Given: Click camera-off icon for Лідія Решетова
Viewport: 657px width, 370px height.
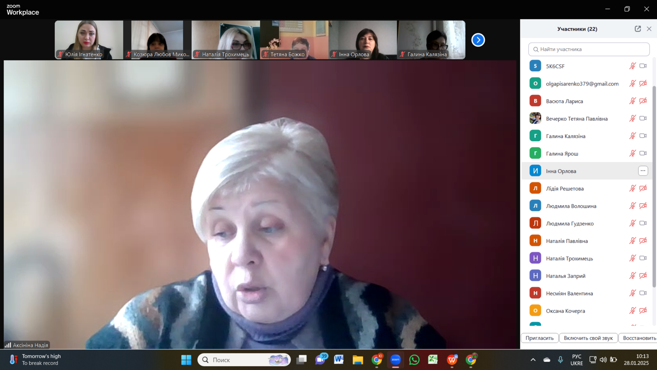Looking at the screenshot, I should 643,189.
